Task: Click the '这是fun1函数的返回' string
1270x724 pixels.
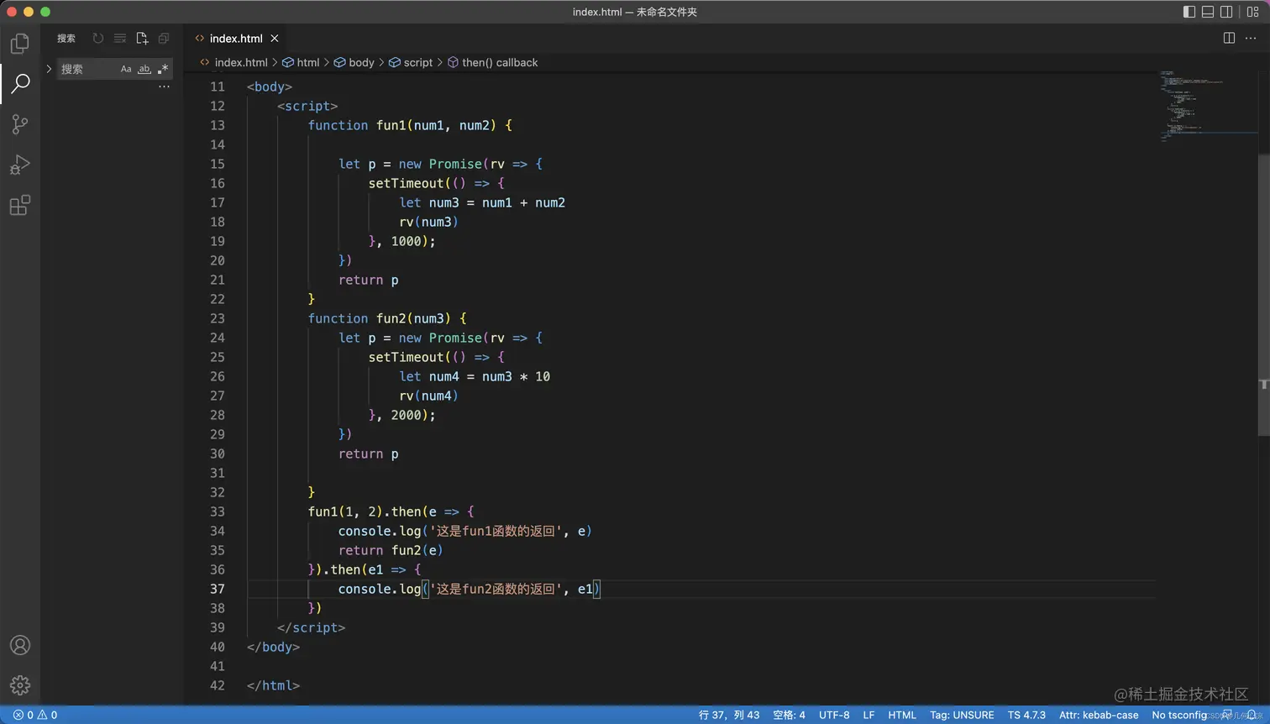Action: click(x=496, y=531)
